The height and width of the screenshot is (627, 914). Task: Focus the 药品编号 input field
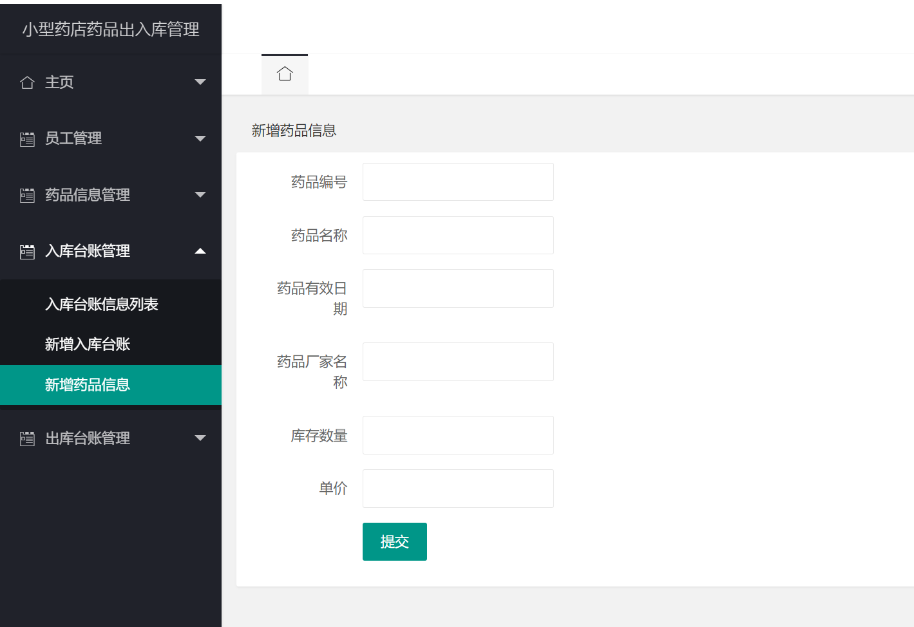click(458, 182)
